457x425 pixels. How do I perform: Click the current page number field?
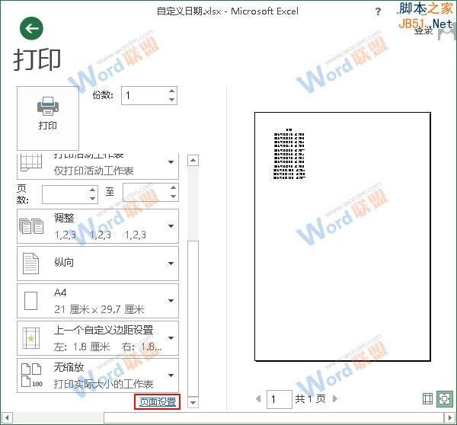(x=280, y=399)
